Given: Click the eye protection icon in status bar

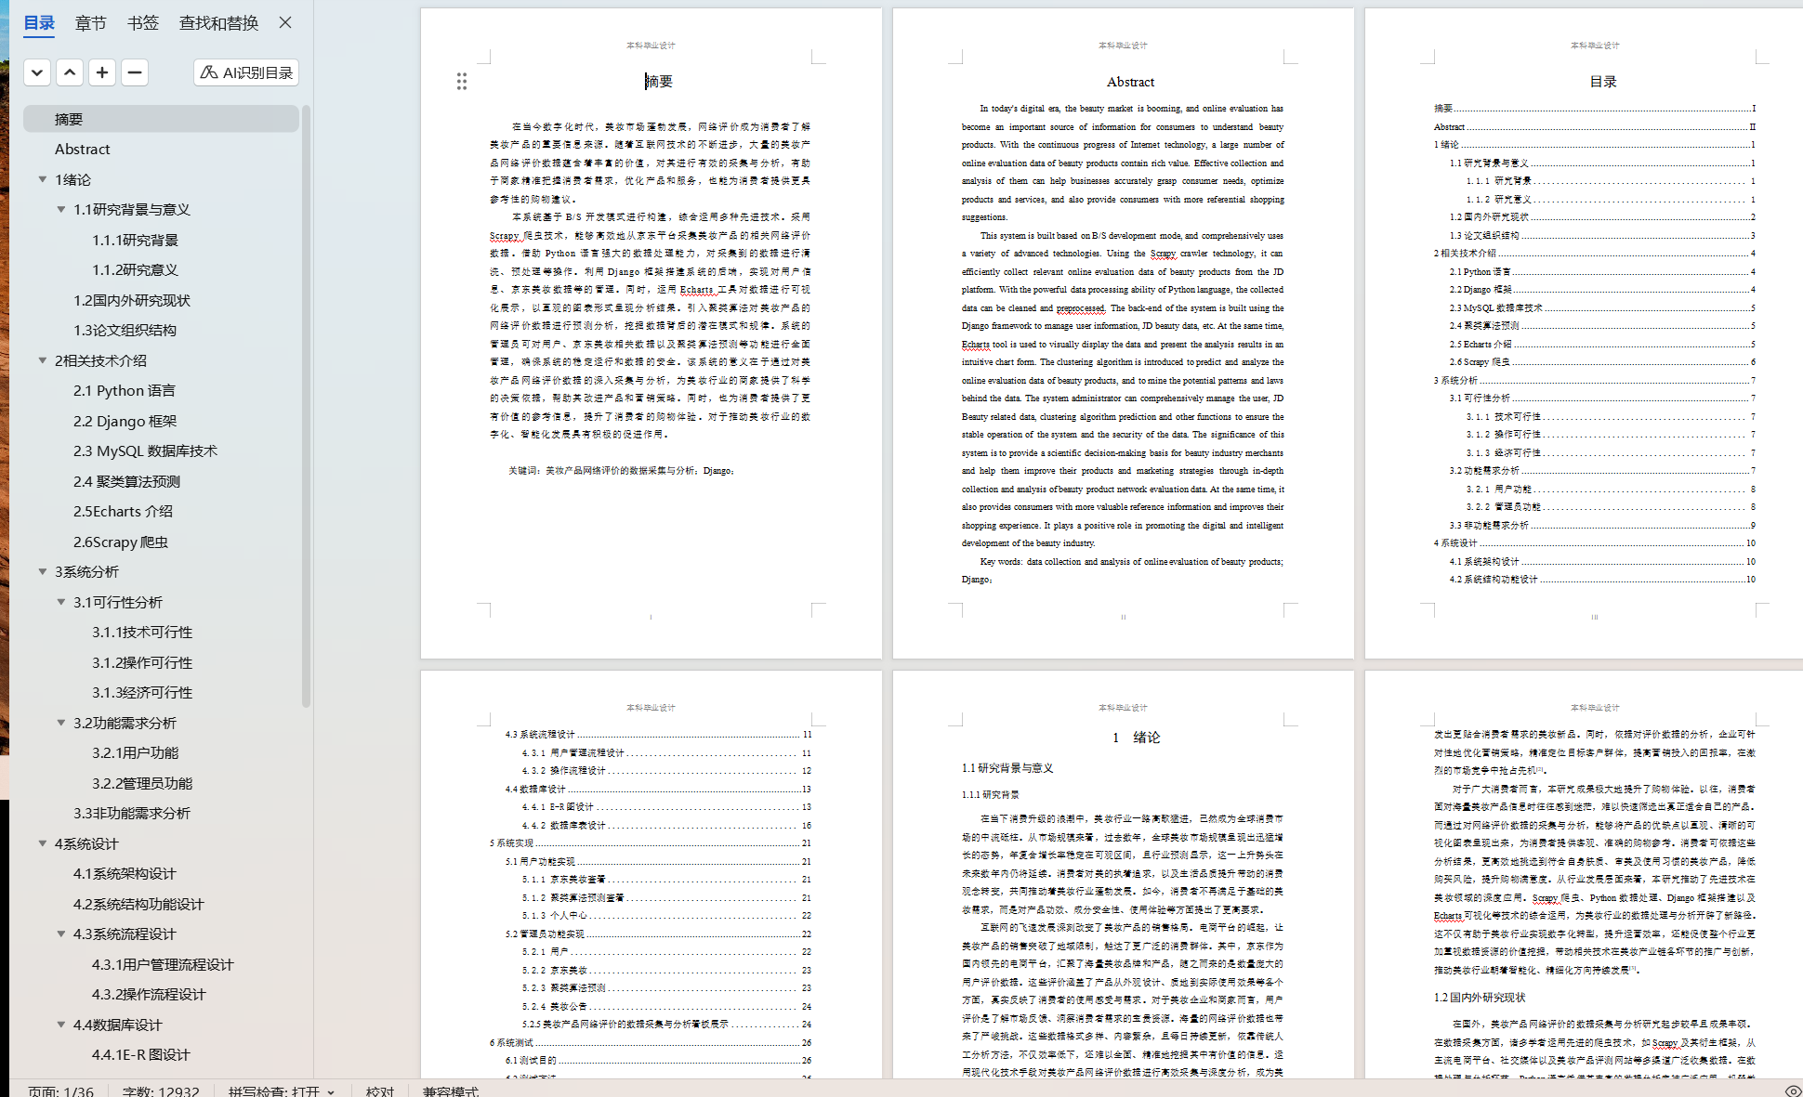Looking at the screenshot, I should pos(1793,1090).
